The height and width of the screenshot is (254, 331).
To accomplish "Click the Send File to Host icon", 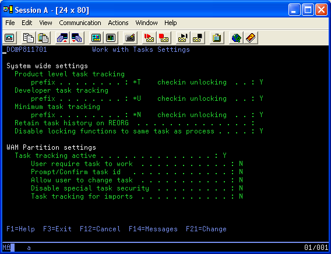I will click(x=62, y=38).
